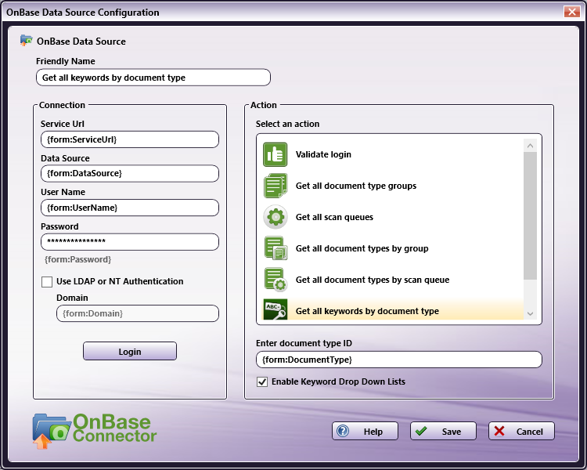Image resolution: width=587 pixels, height=470 pixels.
Task: Select Get all document types by group
Action: coord(392,248)
